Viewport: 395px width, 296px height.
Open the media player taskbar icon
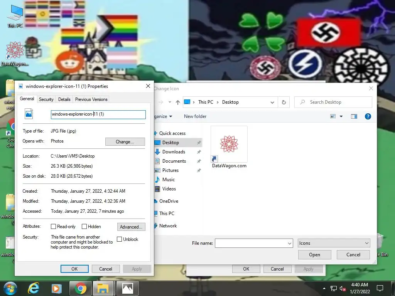(x=56, y=288)
